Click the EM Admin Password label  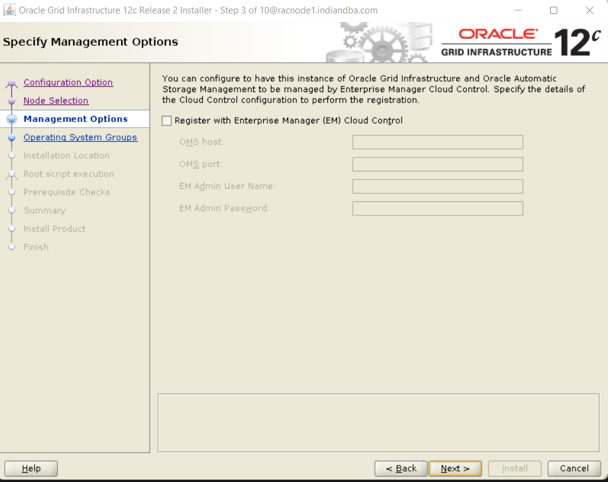point(224,208)
